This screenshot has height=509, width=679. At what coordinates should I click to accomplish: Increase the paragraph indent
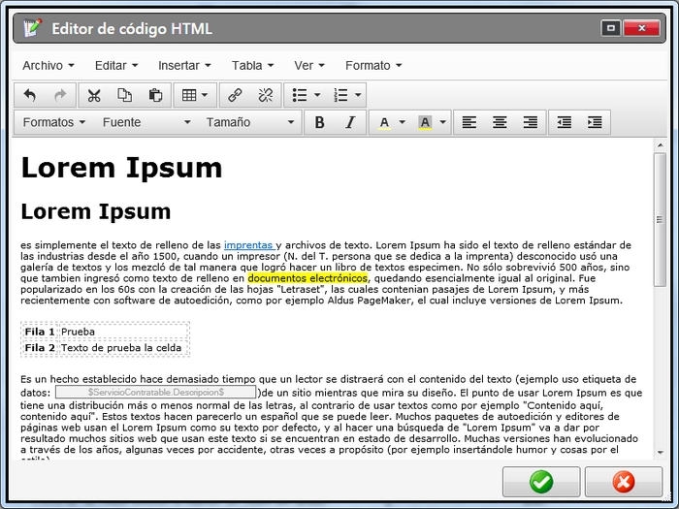tap(595, 122)
